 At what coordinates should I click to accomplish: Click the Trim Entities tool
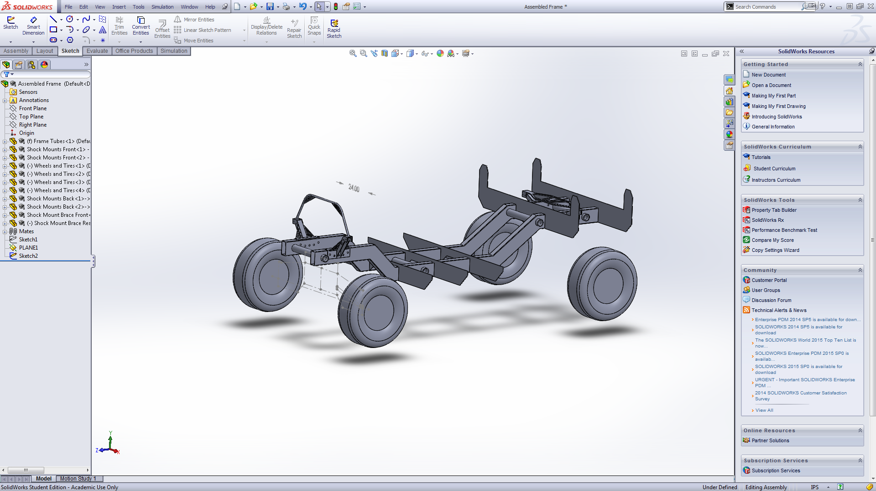(x=119, y=26)
